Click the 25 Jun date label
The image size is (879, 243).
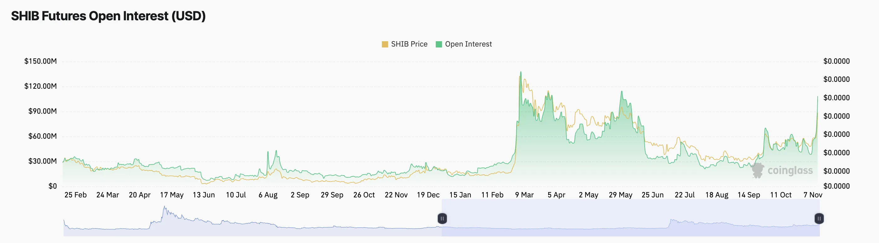point(653,195)
